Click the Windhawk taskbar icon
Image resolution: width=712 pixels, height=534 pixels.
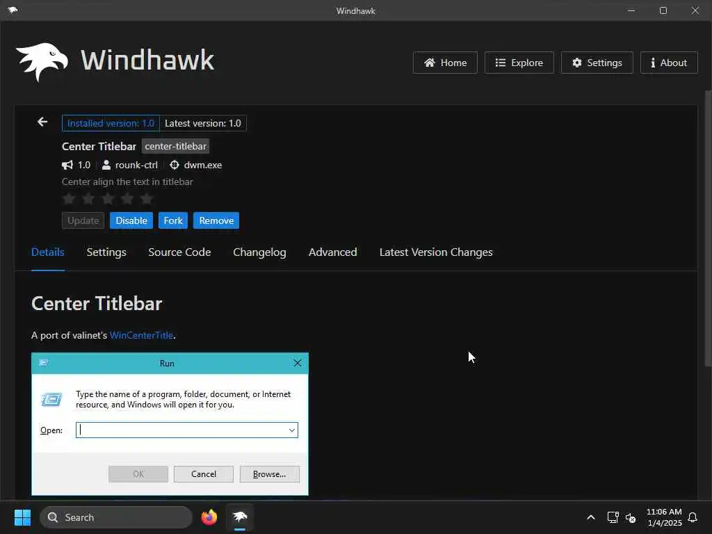click(x=240, y=517)
